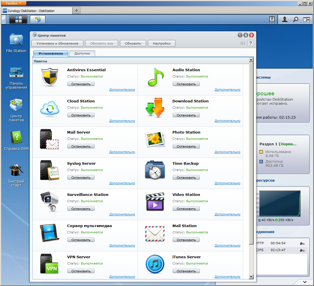Click the Установка и обновление button
The height and width of the screenshot is (286, 314).
(57, 43)
